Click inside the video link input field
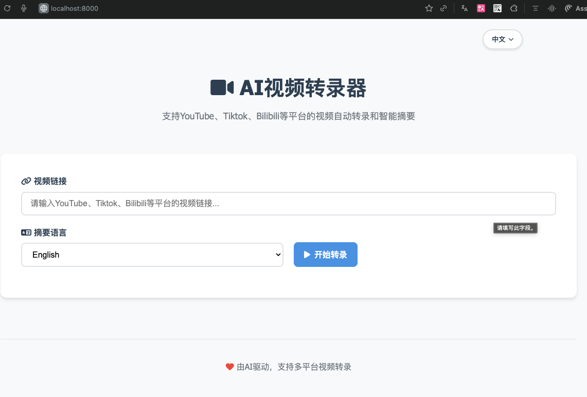This screenshot has width=587, height=397. pos(288,203)
